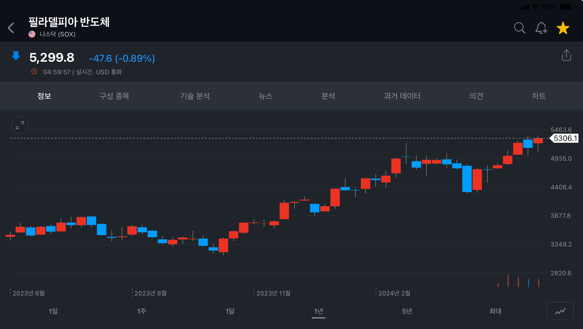Expand the chart to fullscreen
Screen dimensions: 583x329
coord(20,125)
